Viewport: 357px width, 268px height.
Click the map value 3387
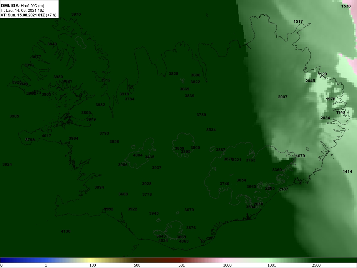click(221, 150)
